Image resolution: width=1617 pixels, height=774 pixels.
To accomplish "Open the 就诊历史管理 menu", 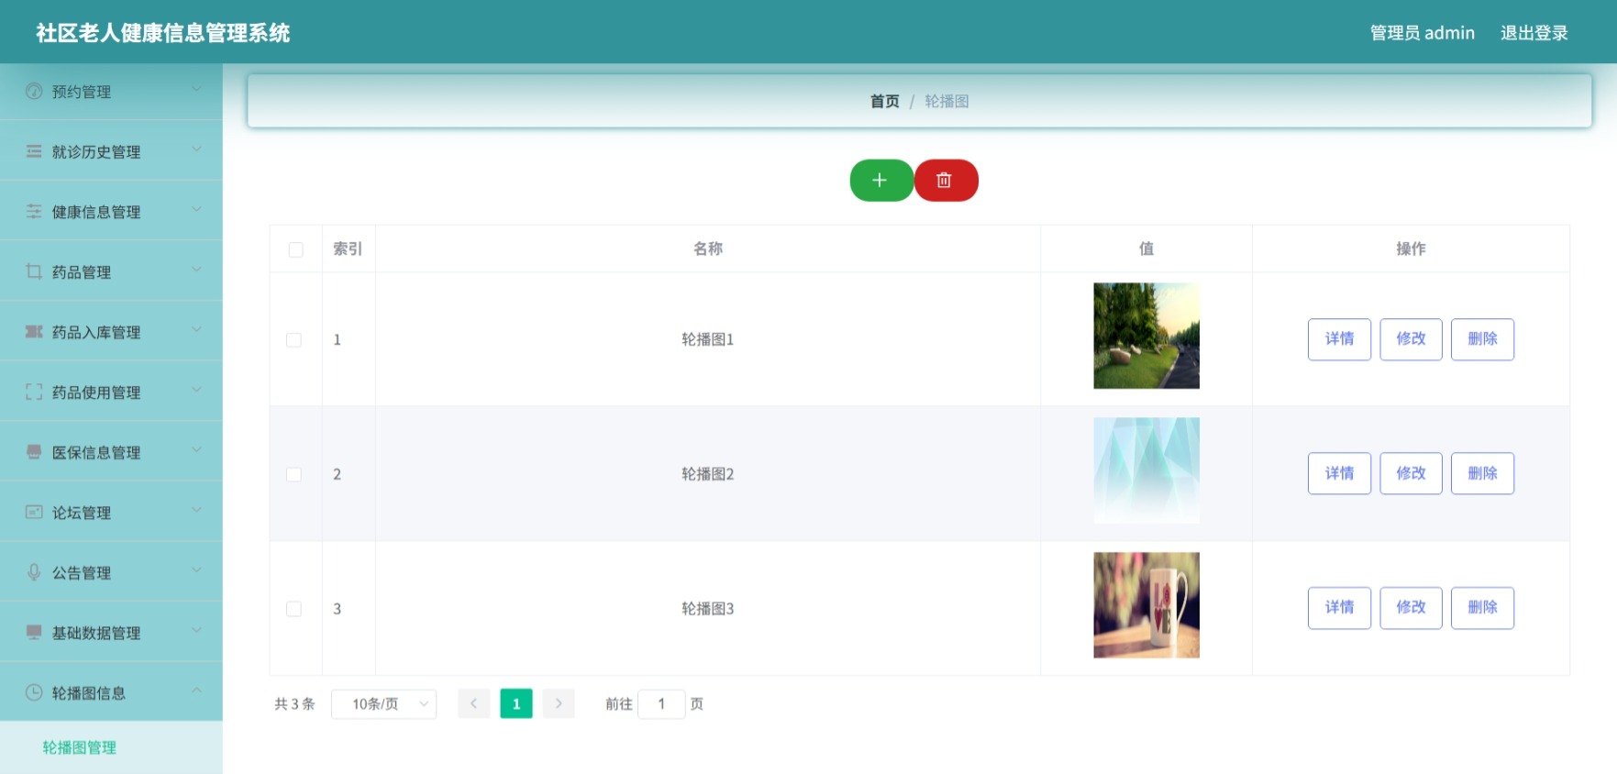I will 111,151.
